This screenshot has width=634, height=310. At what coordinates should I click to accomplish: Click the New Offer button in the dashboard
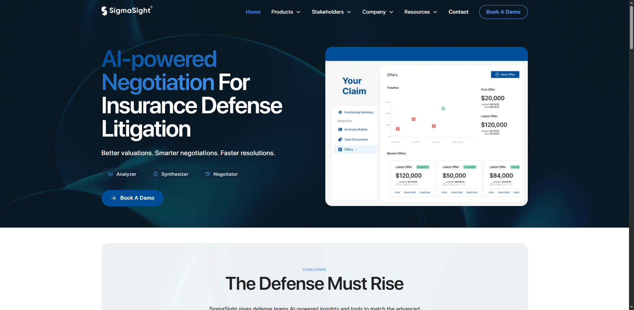tap(505, 74)
